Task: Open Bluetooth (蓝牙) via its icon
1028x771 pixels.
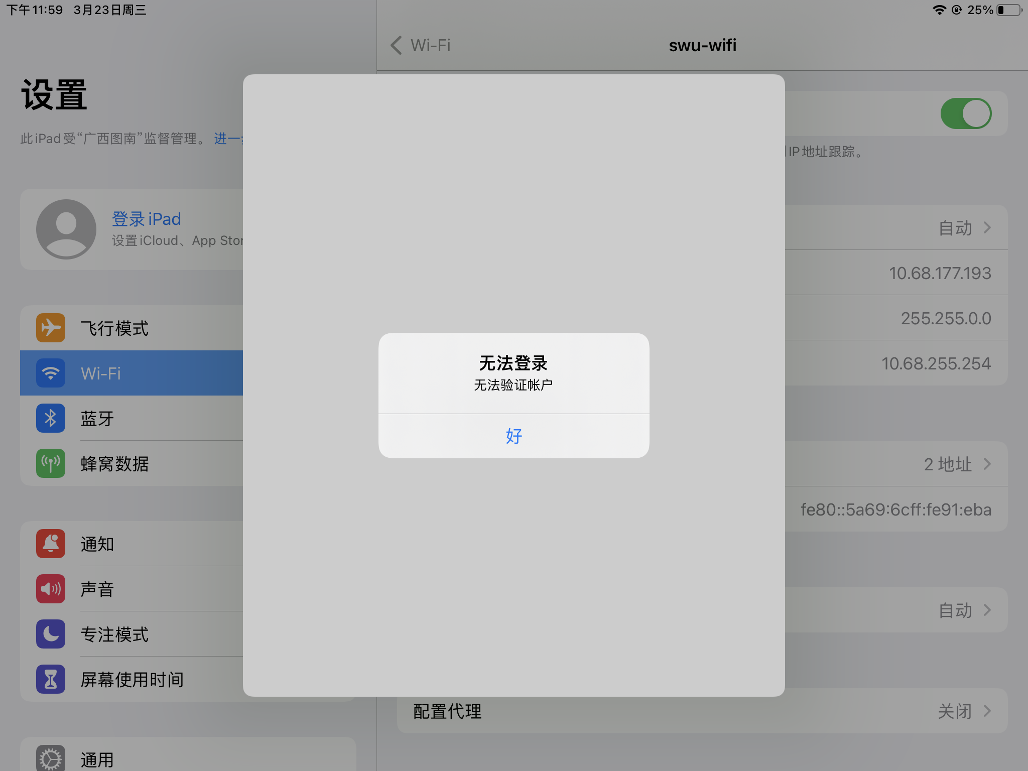Action: 51,418
